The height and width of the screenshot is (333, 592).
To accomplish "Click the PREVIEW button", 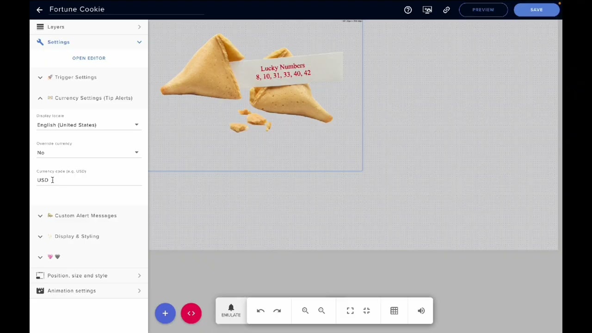I will [x=483, y=9].
